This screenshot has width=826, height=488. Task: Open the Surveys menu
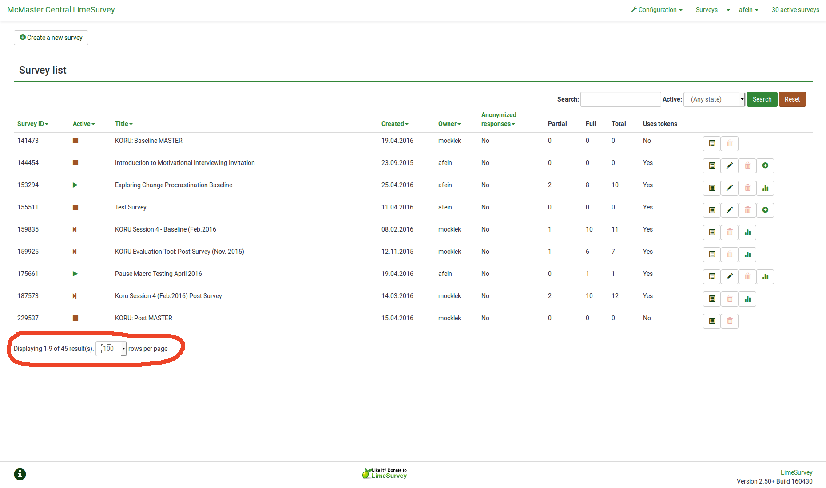click(x=707, y=10)
